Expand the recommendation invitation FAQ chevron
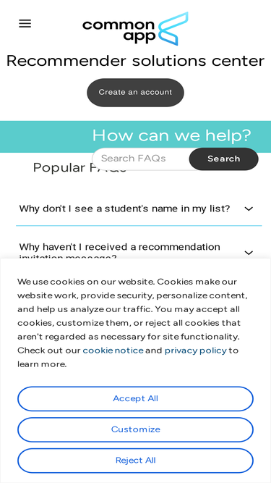The image size is (271, 483). pos(249,253)
